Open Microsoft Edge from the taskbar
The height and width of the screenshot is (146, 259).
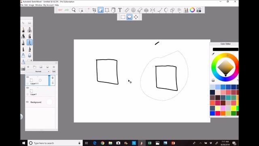95,143
